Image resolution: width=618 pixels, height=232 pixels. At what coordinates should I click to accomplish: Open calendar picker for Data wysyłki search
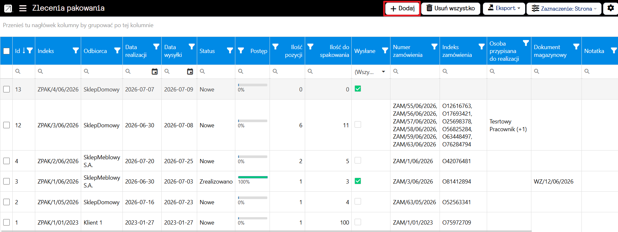(x=190, y=71)
